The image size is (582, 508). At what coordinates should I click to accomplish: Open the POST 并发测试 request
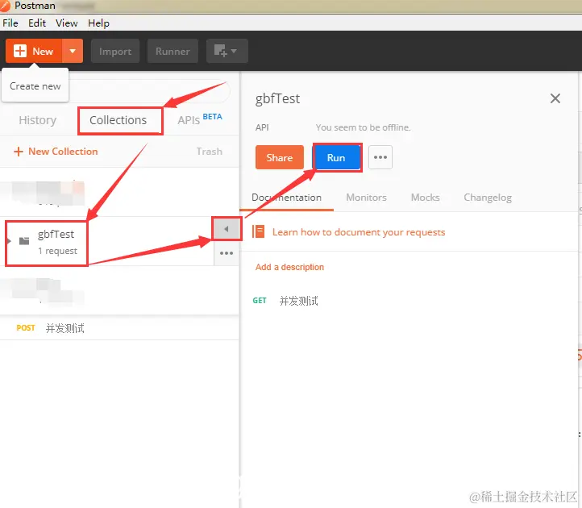click(51, 328)
